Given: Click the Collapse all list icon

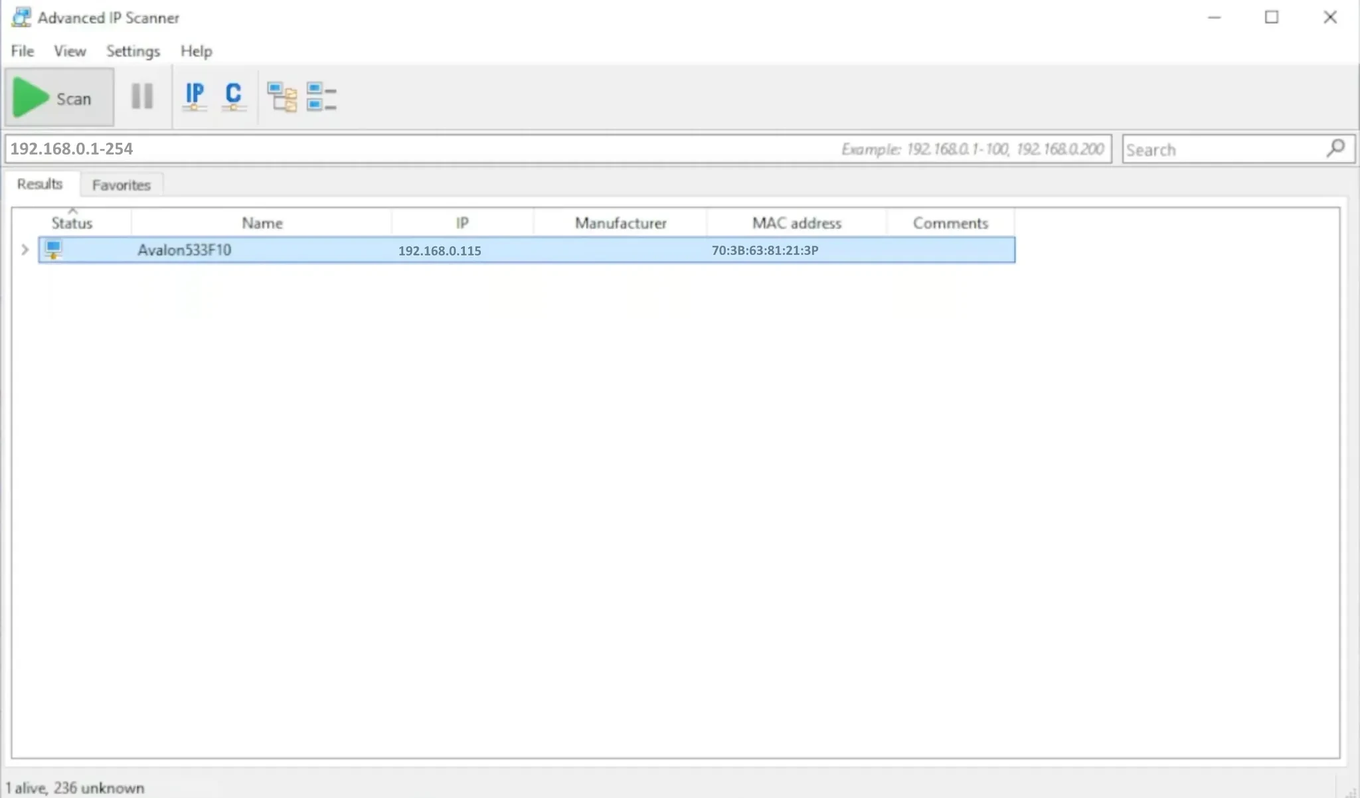Looking at the screenshot, I should 321,97.
